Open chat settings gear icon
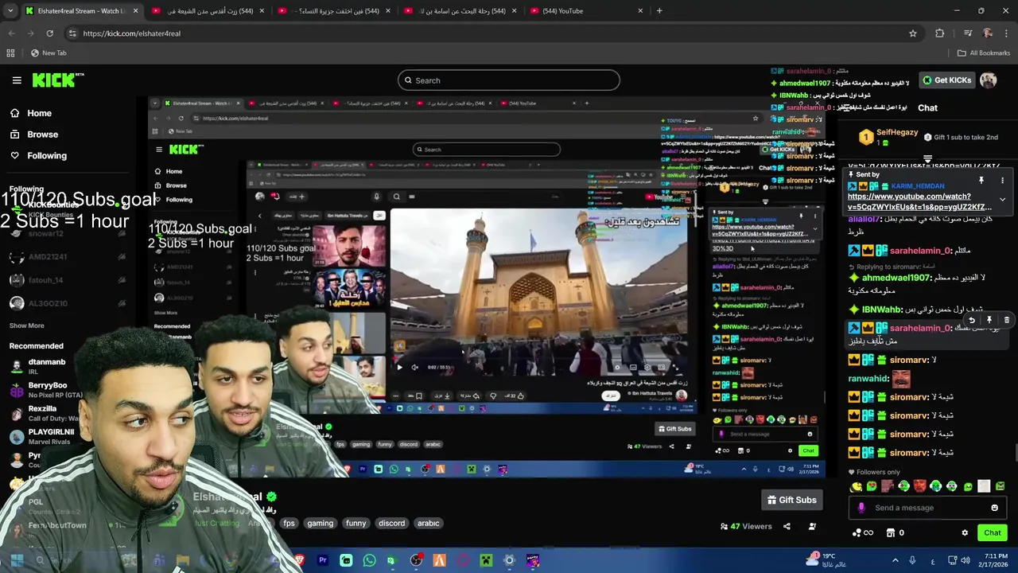 click(965, 533)
